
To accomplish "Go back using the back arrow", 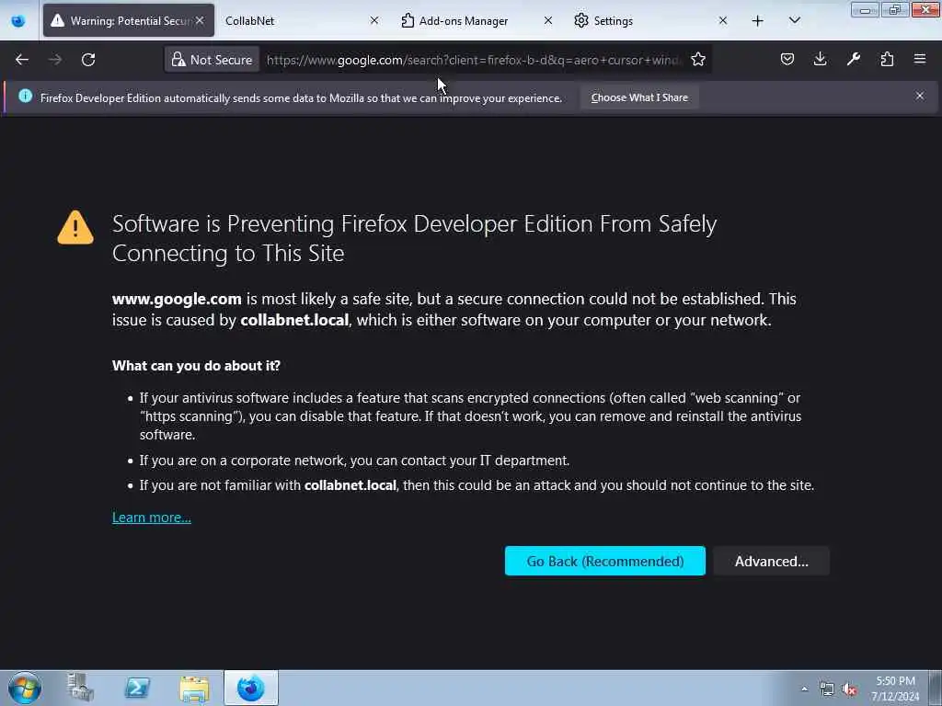I will [x=22, y=60].
